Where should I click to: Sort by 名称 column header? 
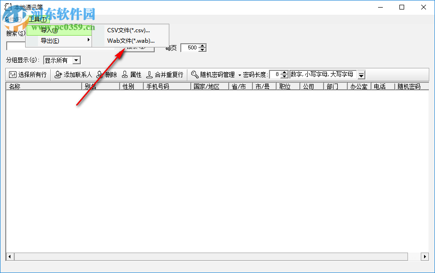tap(44, 87)
